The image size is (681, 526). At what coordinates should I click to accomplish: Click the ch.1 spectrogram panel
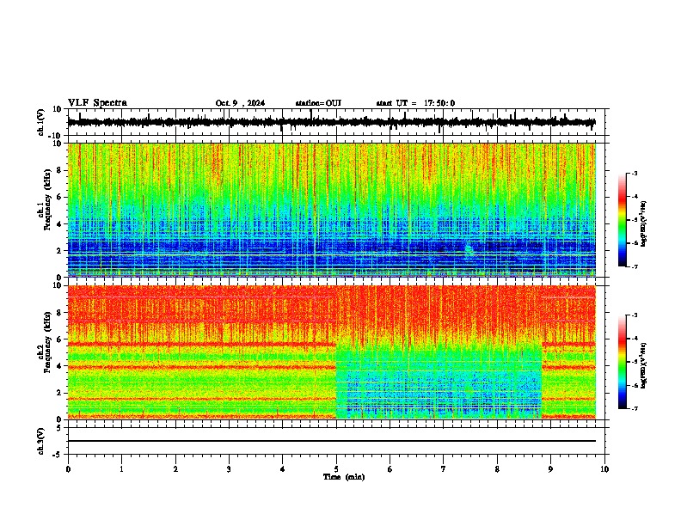[x=331, y=210]
